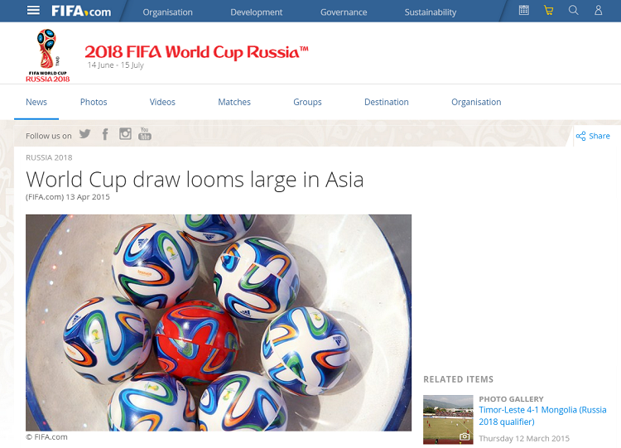The height and width of the screenshot is (448, 621).
Task: Switch to the Groups tab
Action: tap(307, 102)
